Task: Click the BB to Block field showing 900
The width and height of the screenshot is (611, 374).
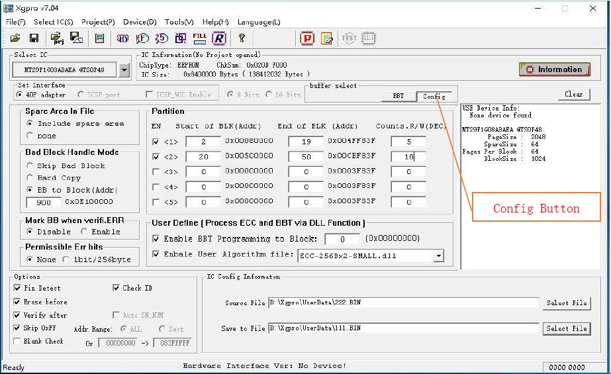Action: pyautogui.click(x=43, y=202)
